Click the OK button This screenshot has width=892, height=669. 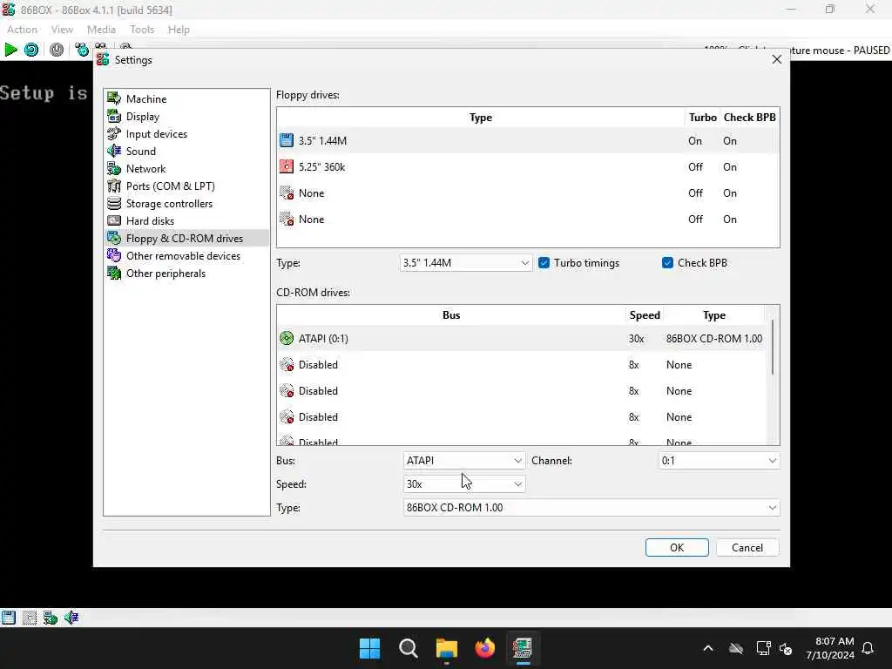coord(677,547)
